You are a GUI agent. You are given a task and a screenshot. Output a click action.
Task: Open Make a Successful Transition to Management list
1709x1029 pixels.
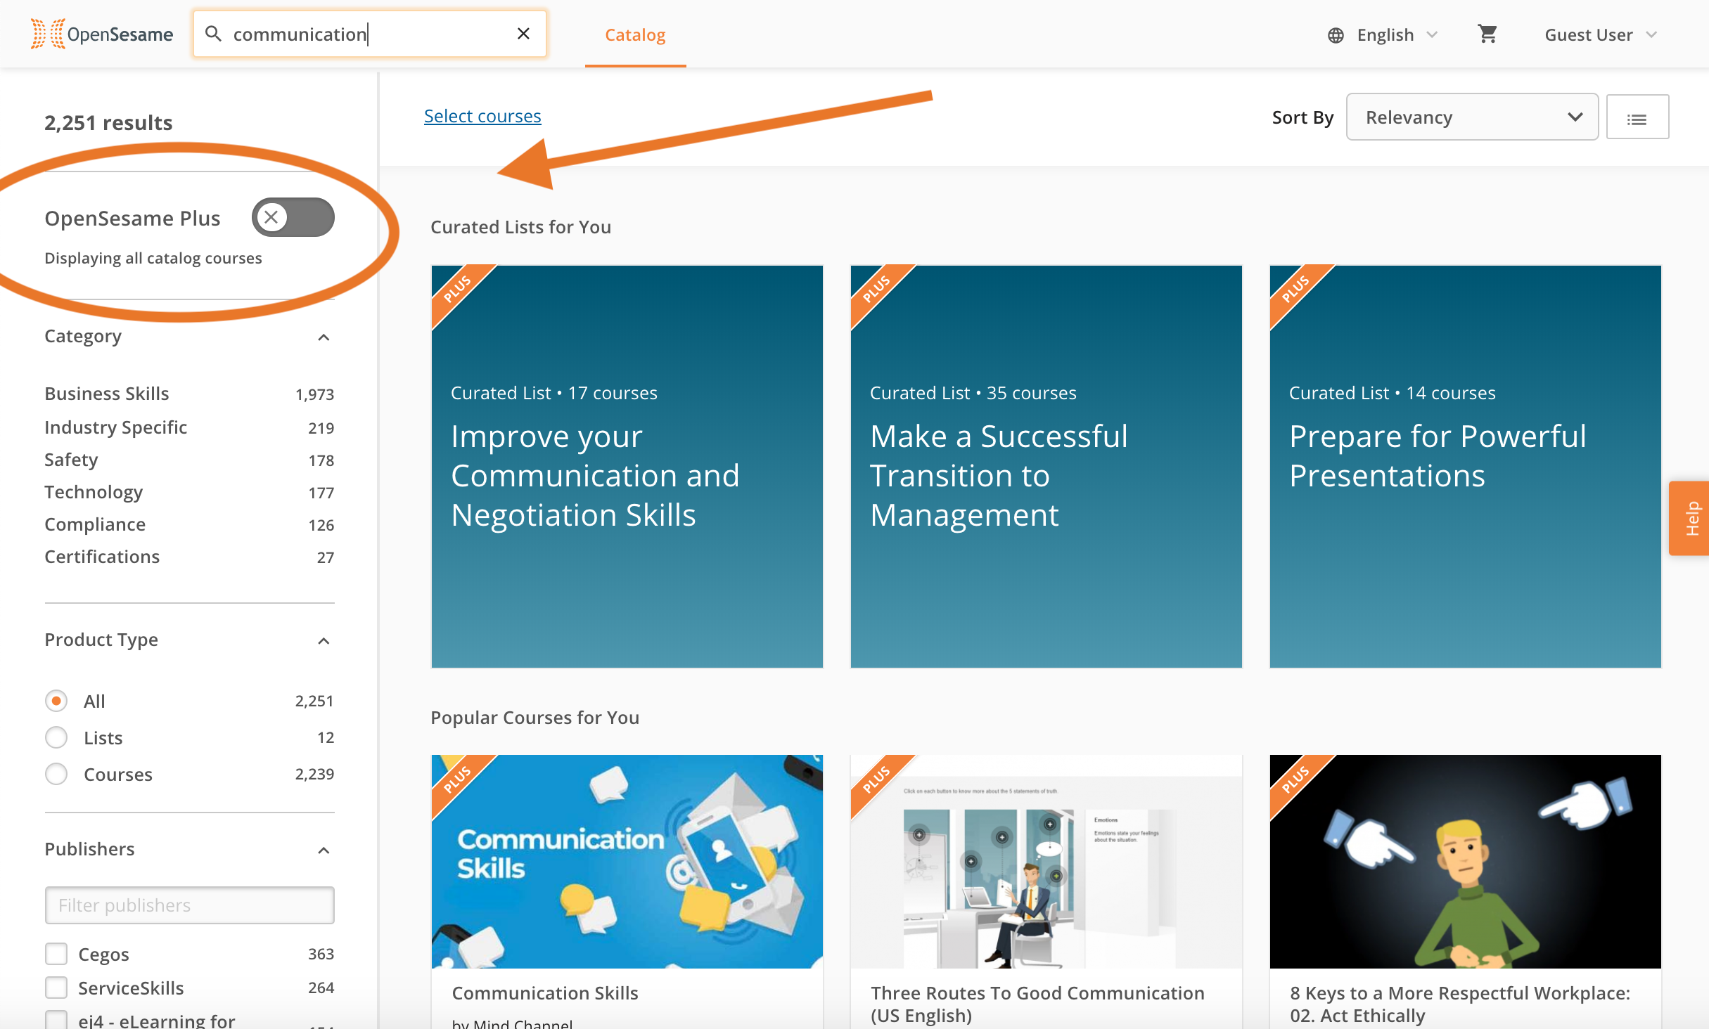click(x=1046, y=466)
